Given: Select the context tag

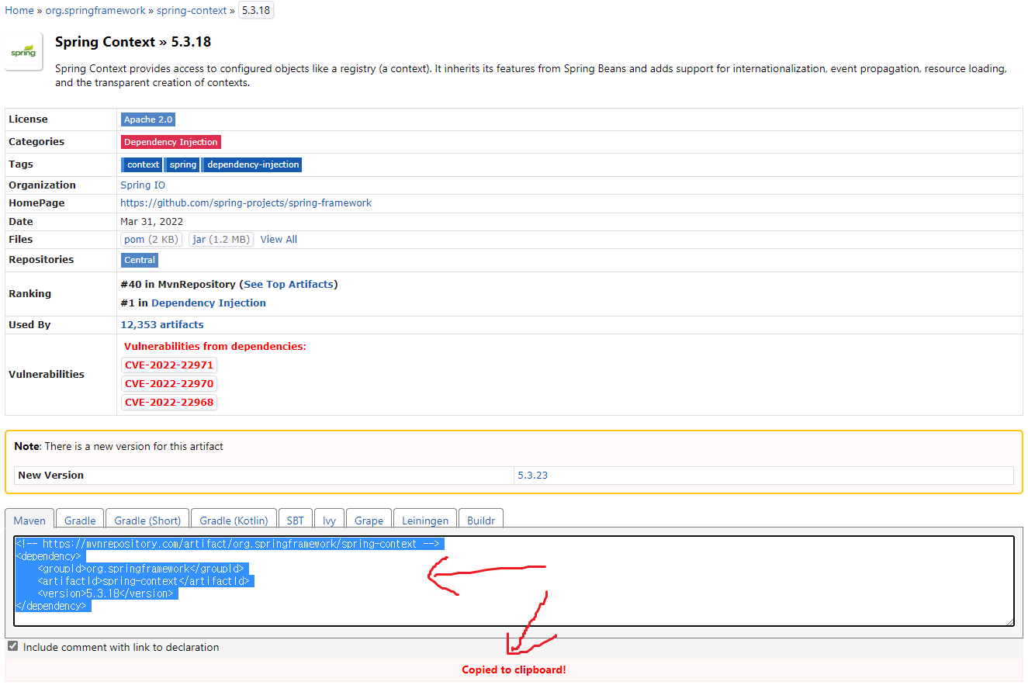Looking at the screenshot, I should click(x=142, y=164).
